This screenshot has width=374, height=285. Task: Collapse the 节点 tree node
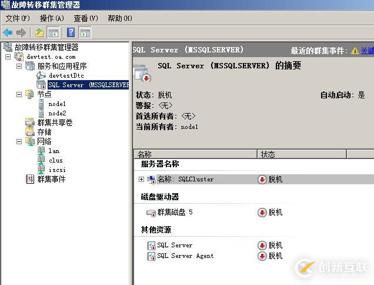tap(19, 95)
